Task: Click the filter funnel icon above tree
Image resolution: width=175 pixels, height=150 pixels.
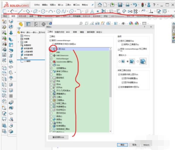Action: click(x=19, y=29)
